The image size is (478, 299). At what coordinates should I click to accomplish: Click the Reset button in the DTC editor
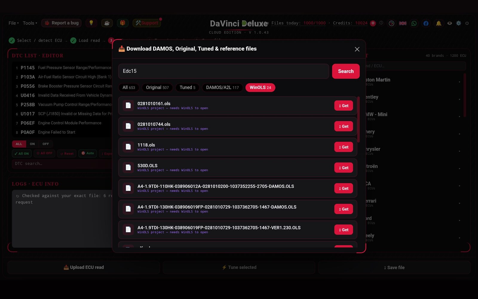click(67, 153)
